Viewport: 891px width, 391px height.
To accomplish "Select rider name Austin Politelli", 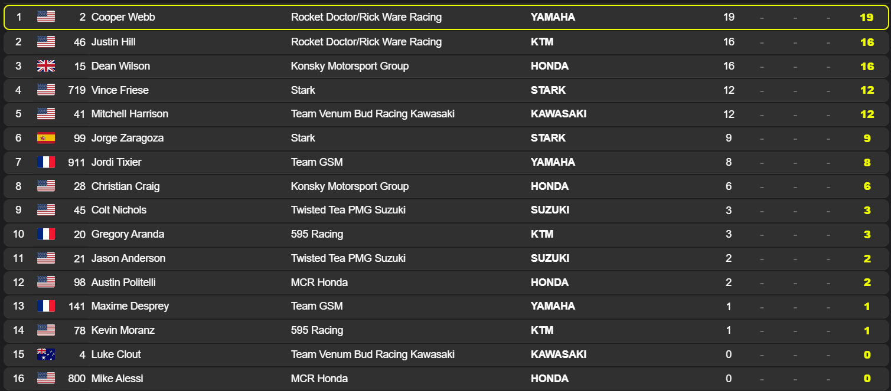I will 123,282.
